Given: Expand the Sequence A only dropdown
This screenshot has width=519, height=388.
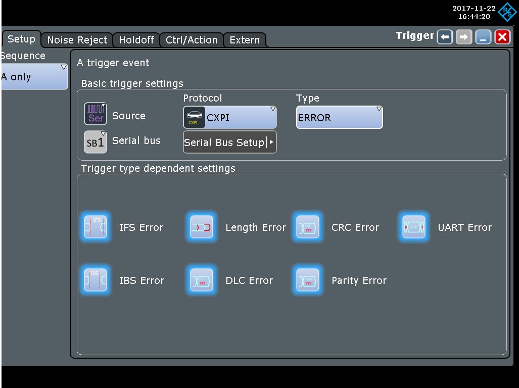Looking at the screenshot, I should [x=34, y=76].
